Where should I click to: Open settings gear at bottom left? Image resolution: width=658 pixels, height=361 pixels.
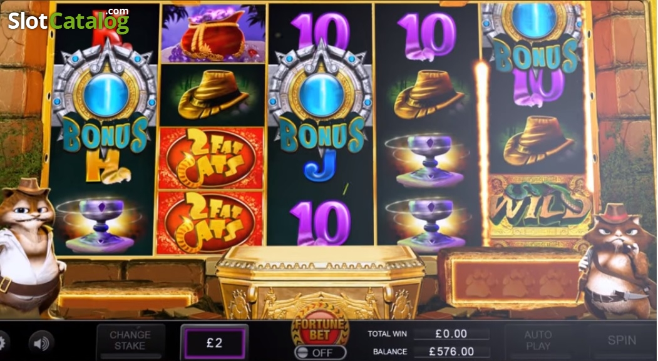tap(3, 343)
